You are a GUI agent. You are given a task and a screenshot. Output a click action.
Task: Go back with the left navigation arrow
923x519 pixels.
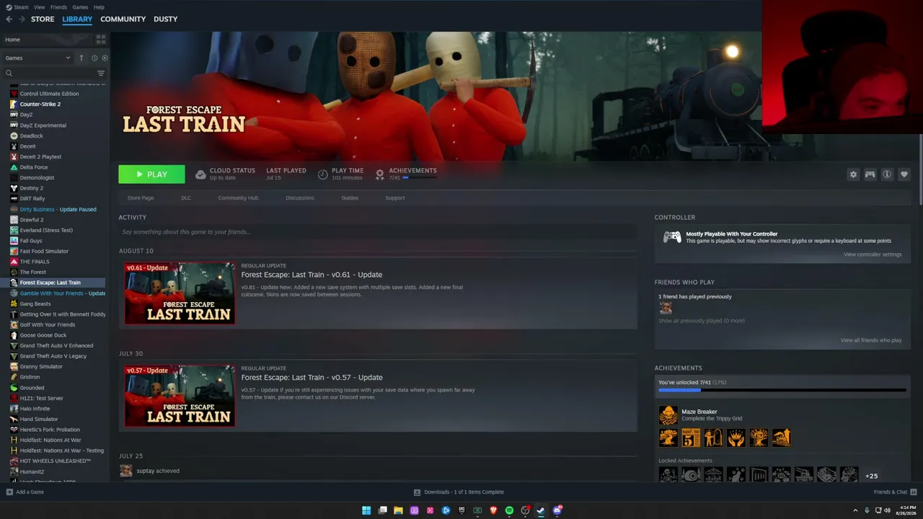pos(9,19)
